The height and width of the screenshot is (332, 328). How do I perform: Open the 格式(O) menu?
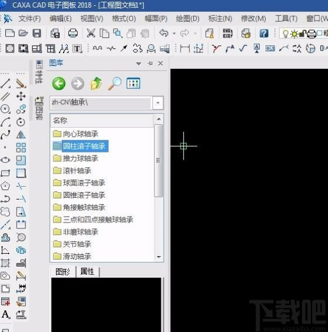124,19
